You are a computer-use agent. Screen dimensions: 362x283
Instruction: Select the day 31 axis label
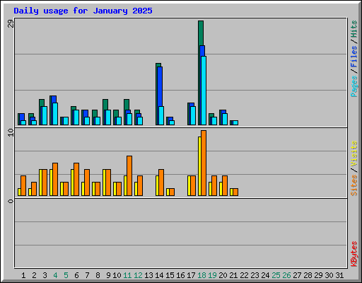coord(339,275)
